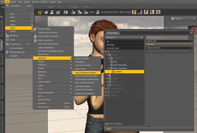The image size is (197, 133).
Task: Click the Preferences gears icon
Action: [7, 44]
